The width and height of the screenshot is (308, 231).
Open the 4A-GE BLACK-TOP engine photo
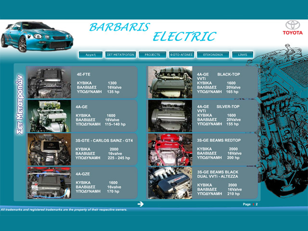(x=170, y=82)
